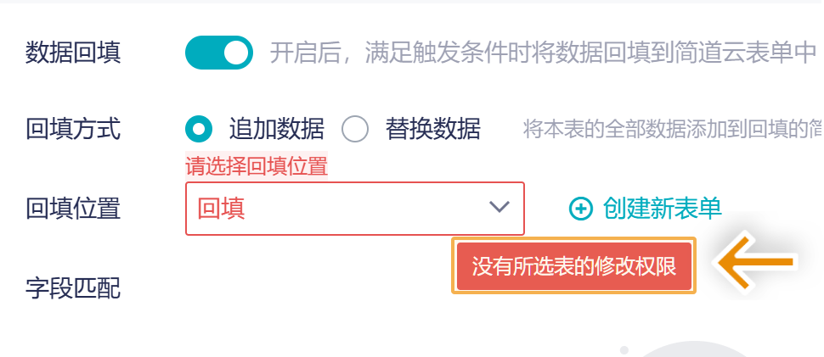Click the hint text starting with 开启后
Screen dimensions: 824x357
point(542,53)
